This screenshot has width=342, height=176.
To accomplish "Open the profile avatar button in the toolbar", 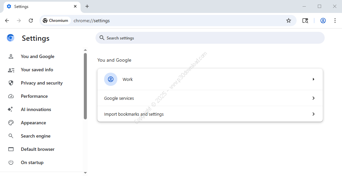I will pyautogui.click(x=323, y=21).
